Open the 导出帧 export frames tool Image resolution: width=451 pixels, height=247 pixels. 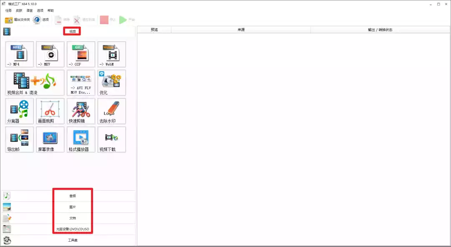(x=19, y=140)
